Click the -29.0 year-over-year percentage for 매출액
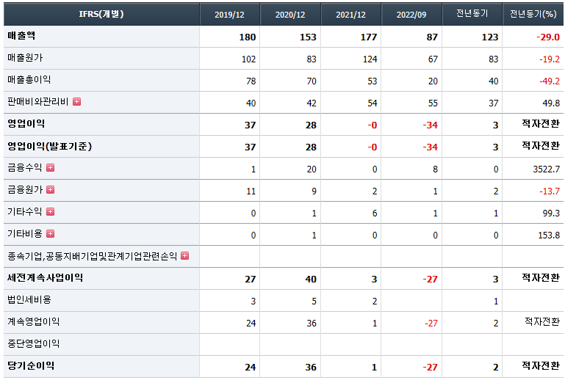 tap(548, 37)
